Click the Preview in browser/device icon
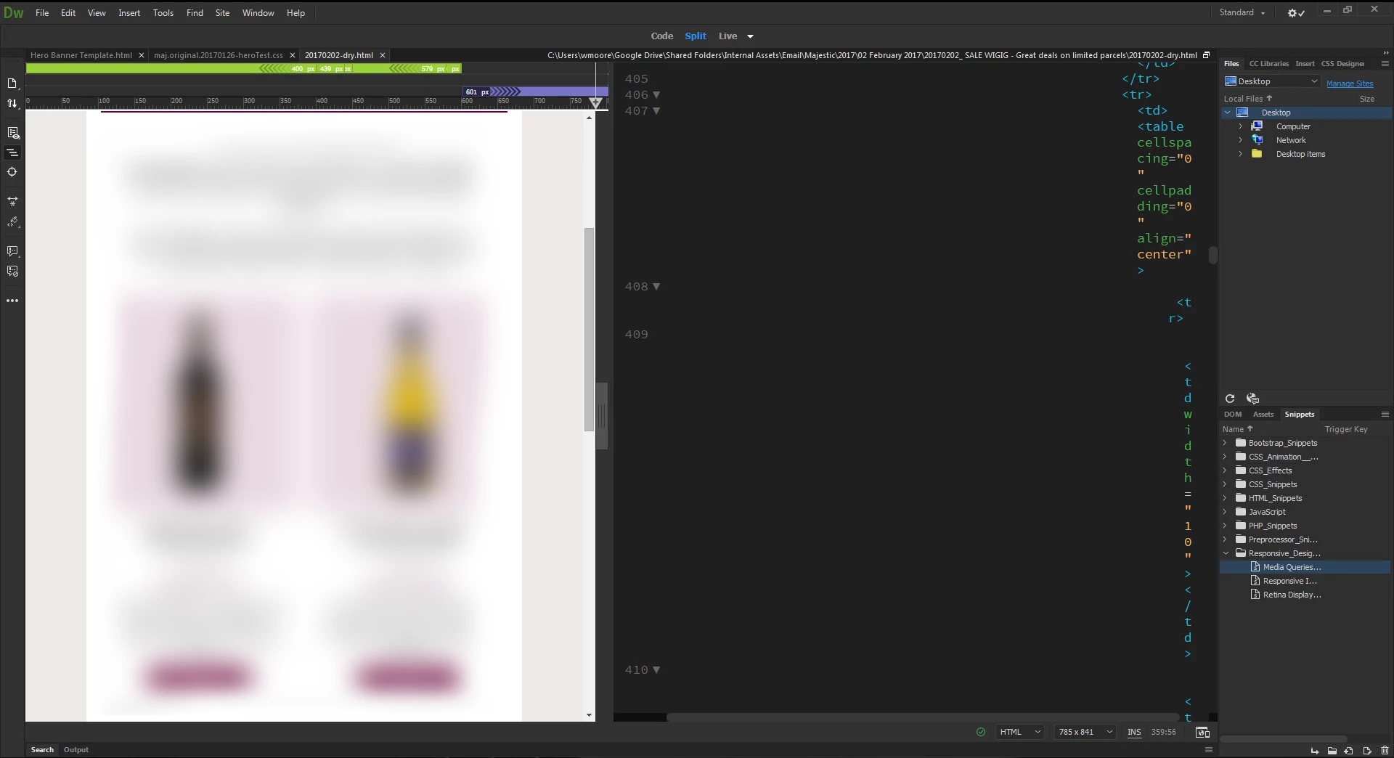The image size is (1394, 758). click(x=1202, y=732)
